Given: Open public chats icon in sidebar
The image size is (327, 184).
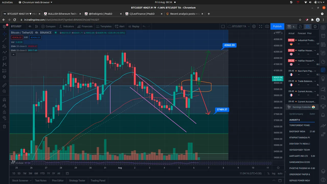Looking at the screenshot, I should [323, 89].
